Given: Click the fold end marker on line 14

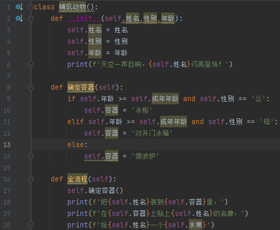Looking at the screenshot, I should click(x=31, y=156).
